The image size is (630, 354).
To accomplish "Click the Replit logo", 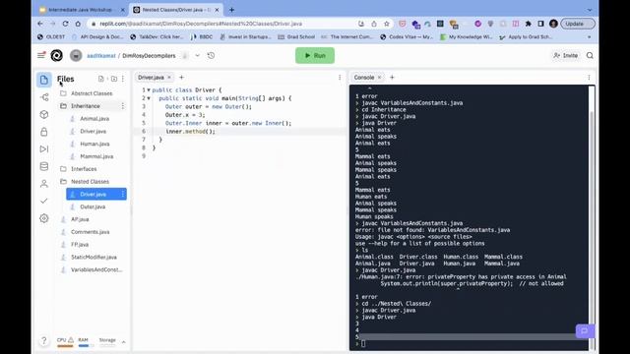I will 57,55.
